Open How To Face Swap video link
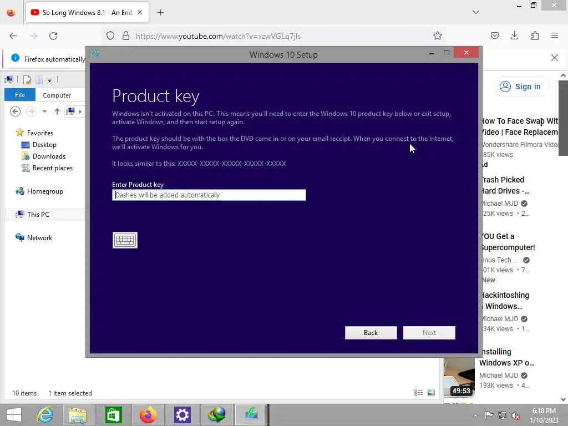This screenshot has height=426, width=568. coord(520,126)
